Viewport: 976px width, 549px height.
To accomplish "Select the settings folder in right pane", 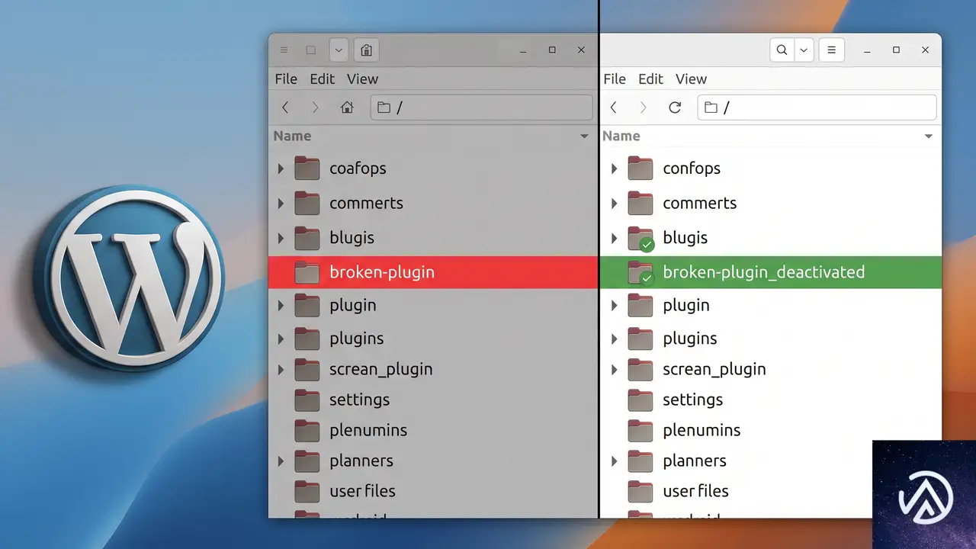I will pyautogui.click(x=771, y=400).
